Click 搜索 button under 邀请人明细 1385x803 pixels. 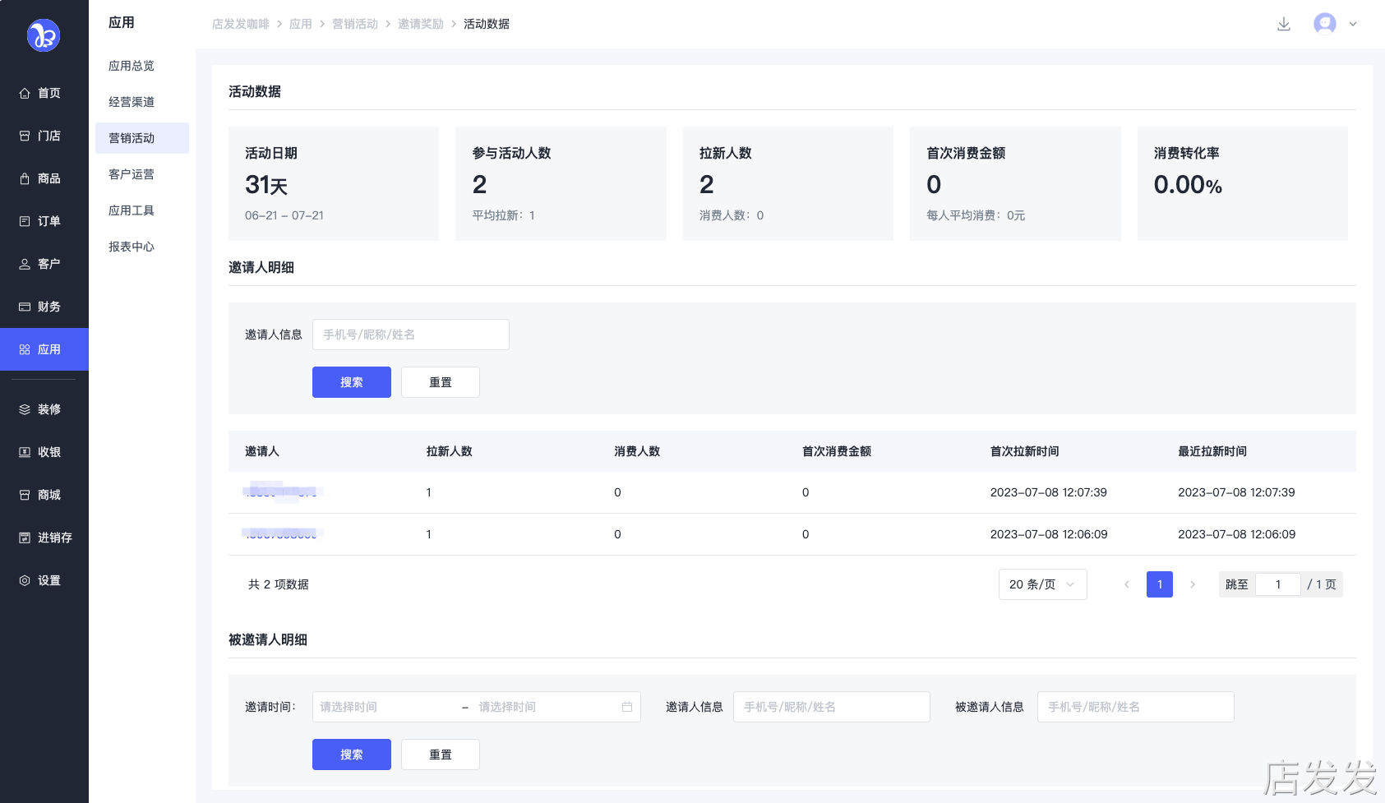(x=352, y=382)
